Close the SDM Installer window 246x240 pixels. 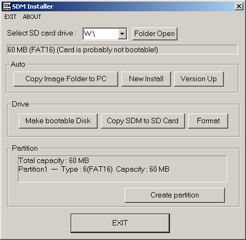(x=239, y=6)
